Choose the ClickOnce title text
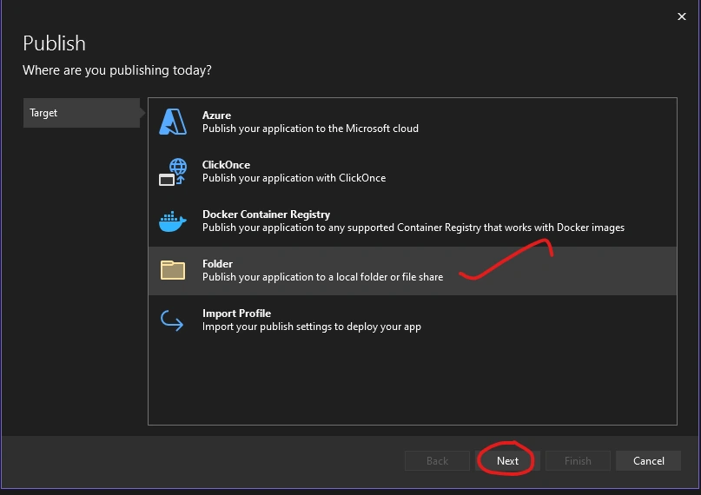The image size is (701, 495). point(226,165)
